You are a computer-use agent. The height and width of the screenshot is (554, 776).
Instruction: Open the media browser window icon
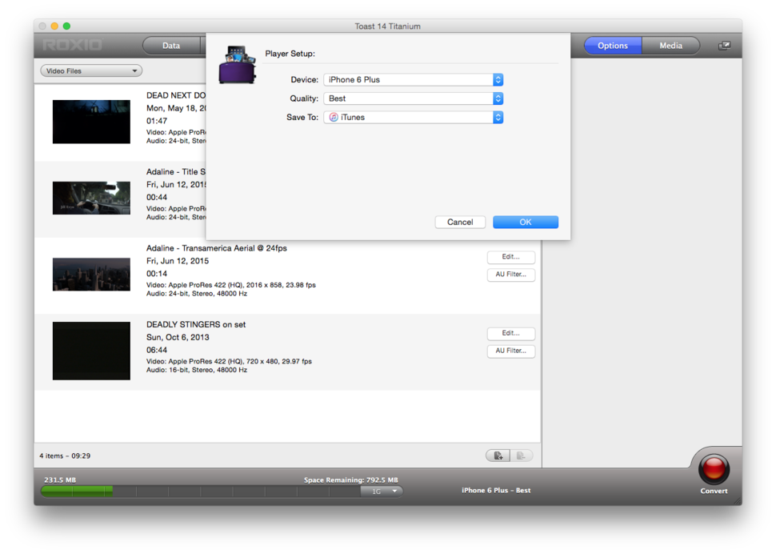(x=724, y=46)
